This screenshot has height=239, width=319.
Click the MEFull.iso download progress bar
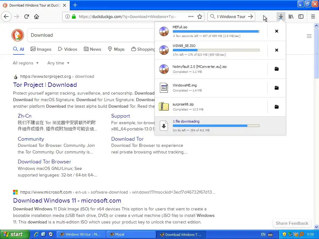point(216,31)
